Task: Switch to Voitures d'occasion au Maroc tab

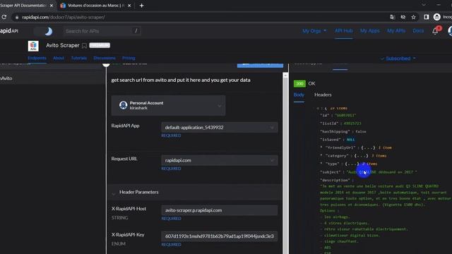Action: pyautogui.click(x=95, y=6)
